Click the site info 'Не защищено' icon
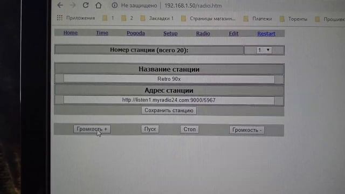The width and height of the screenshot is (345, 194). coord(114,5)
